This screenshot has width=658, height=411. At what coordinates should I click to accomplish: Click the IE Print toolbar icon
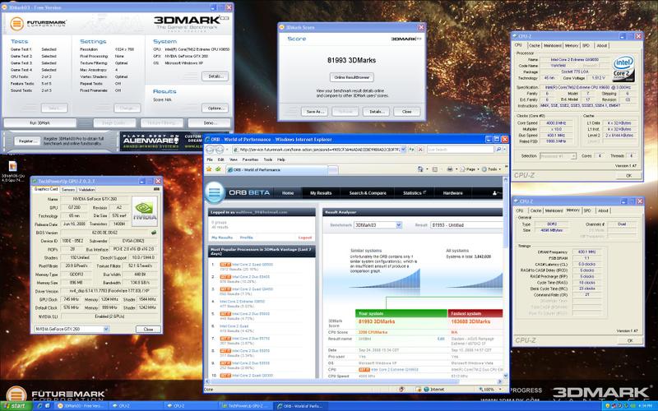(x=449, y=169)
